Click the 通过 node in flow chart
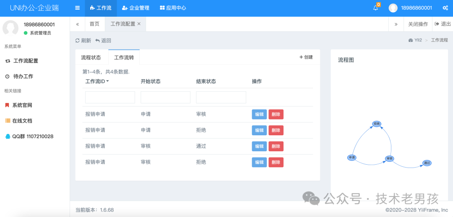 pyautogui.click(x=427, y=163)
